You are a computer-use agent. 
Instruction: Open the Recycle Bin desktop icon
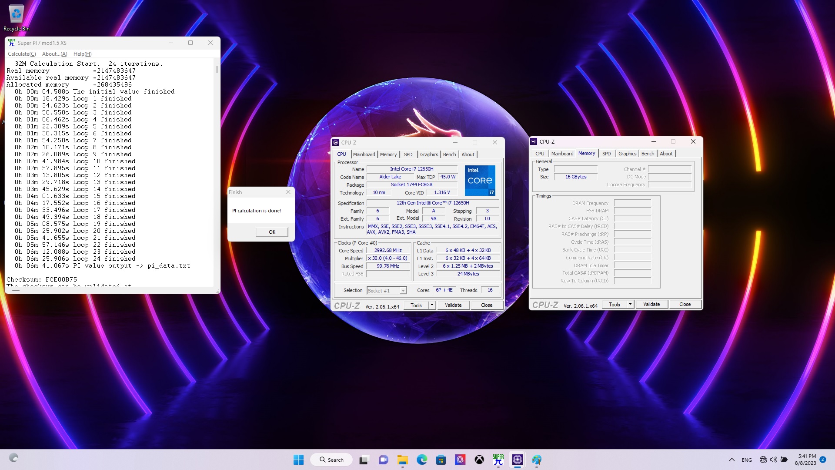pos(17,18)
